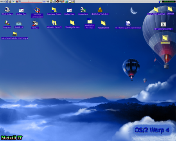Image resolution: width=176 pixels, height=141 pixels.
Task: Click the red telephone tray icon in WarpCenter
Action: (x=57, y=2)
